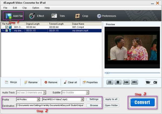Open the Trim tool
Image resolution: width=162 pixels, height=114 pixels.
(58, 16)
